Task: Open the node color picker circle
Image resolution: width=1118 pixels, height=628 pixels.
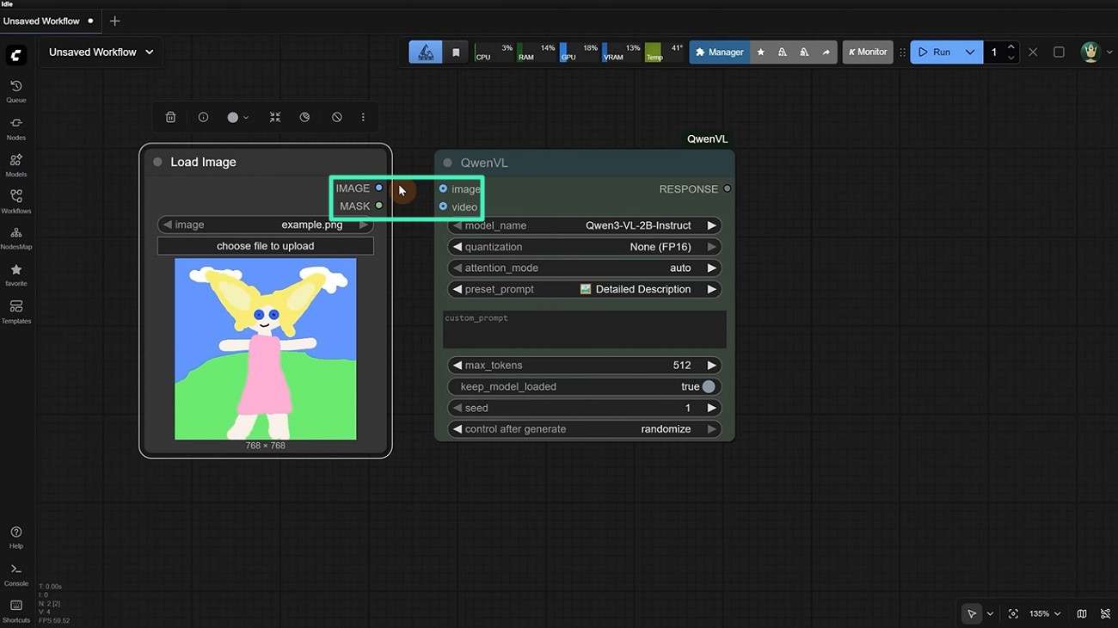Action: coord(232,117)
